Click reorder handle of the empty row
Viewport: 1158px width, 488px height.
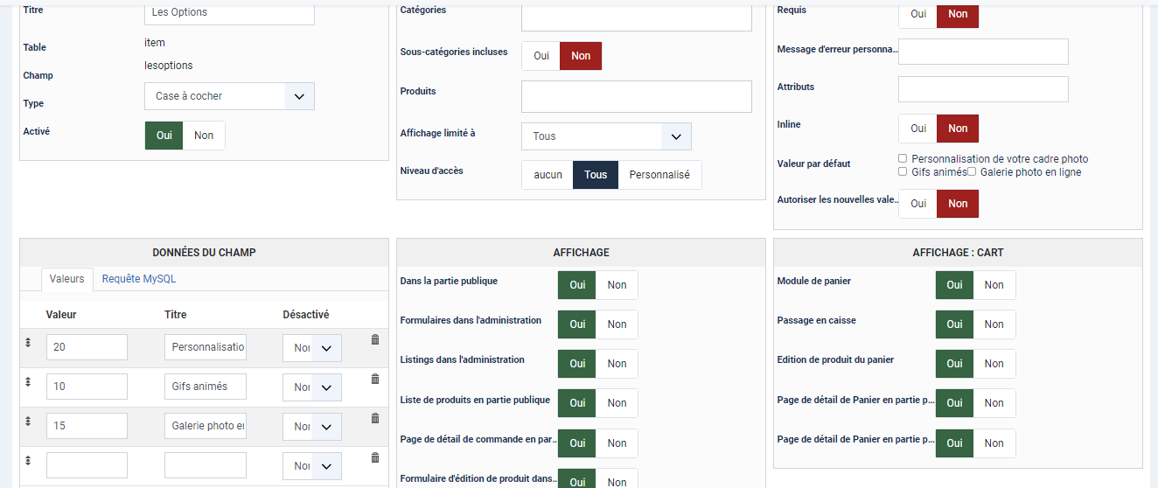pyautogui.click(x=28, y=461)
